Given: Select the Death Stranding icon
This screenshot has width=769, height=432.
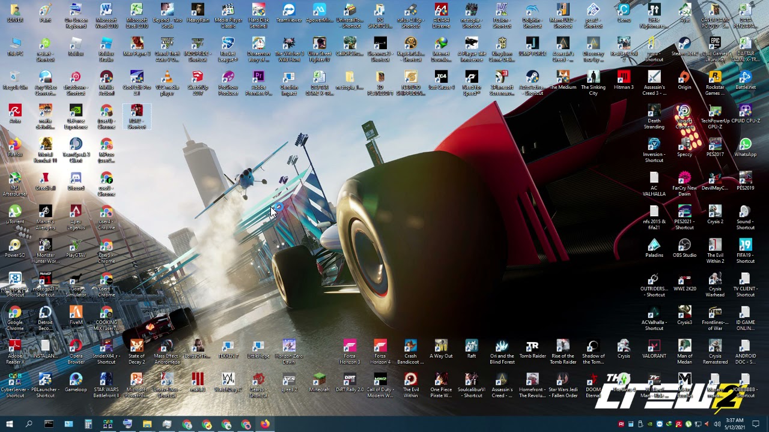Looking at the screenshot, I should (654, 117).
